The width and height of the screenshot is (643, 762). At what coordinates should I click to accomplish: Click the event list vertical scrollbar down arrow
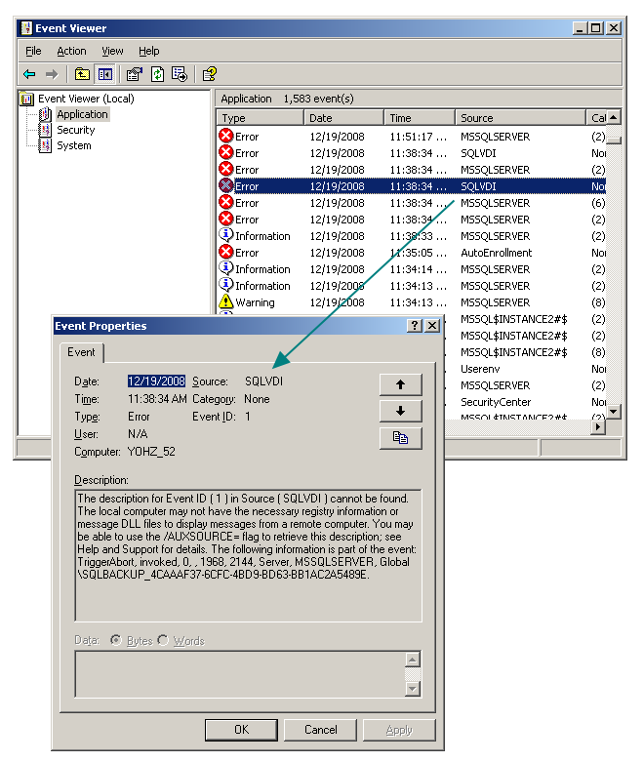pos(614,412)
